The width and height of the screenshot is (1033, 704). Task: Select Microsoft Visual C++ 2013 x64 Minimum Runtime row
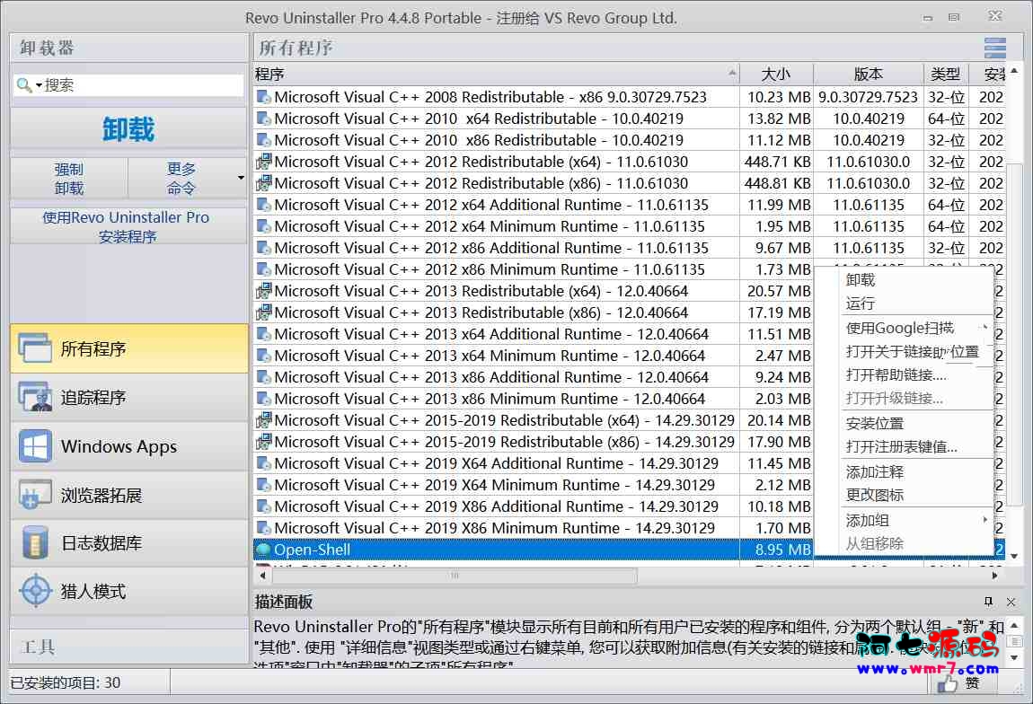[534, 356]
